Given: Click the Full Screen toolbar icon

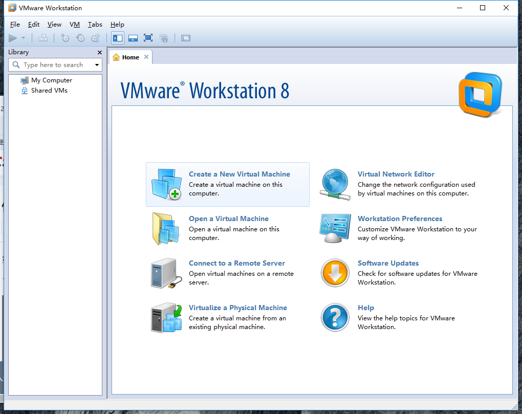Looking at the screenshot, I should coord(148,38).
